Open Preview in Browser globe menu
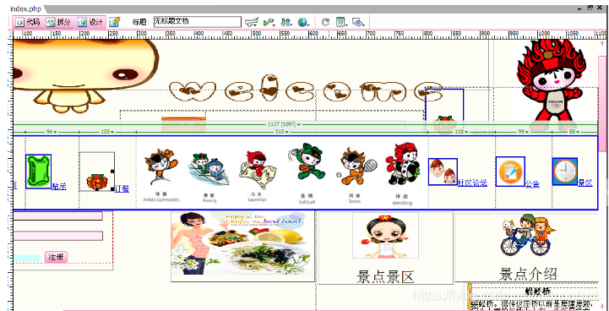The image size is (609, 311). 303,23
